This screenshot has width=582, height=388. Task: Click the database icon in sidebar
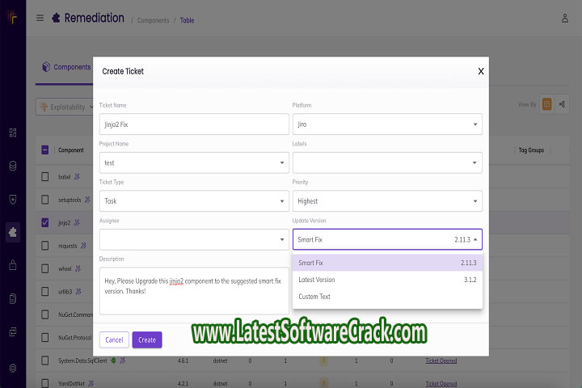coord(12,166)
